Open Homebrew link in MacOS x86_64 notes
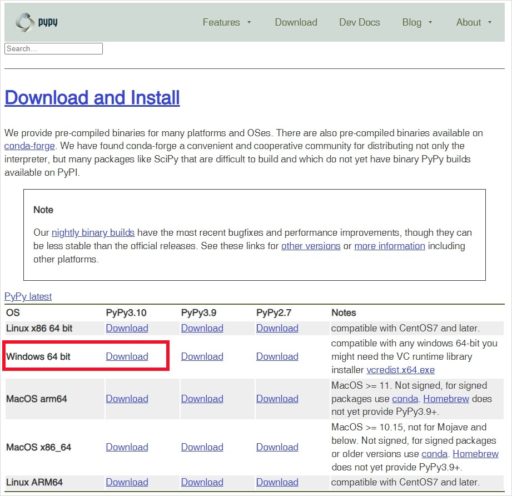 (475, 454)
